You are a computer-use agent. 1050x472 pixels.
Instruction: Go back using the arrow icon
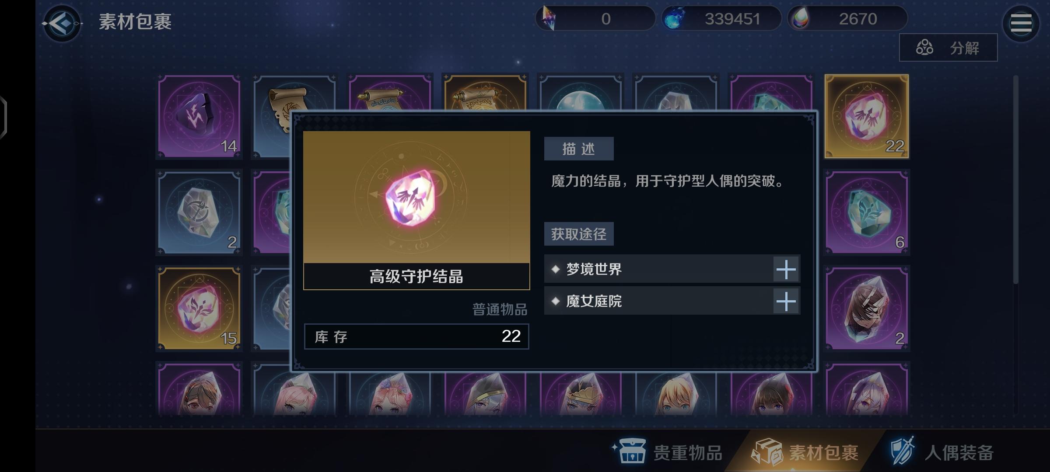[x=62, y=23]
